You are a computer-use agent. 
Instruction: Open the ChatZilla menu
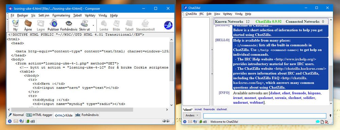pyautogui.click(x=191, y=14)
